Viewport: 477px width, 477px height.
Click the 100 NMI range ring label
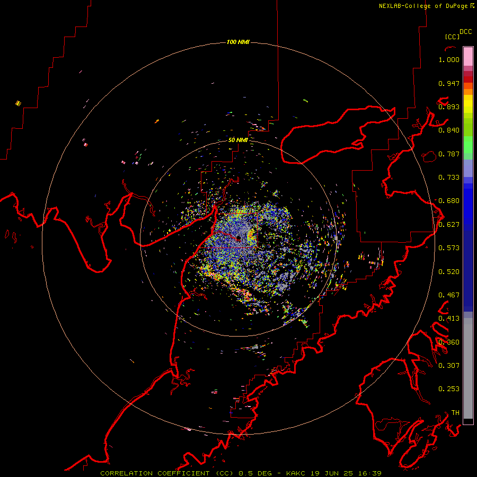pyautogui.click(x=238, y=42)
